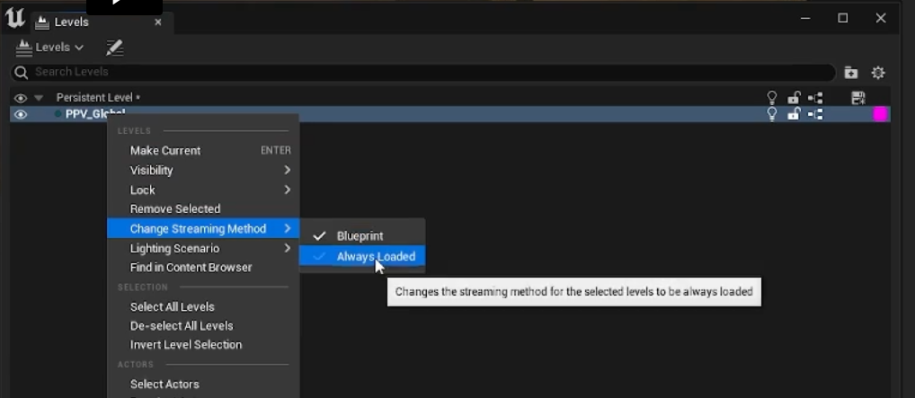915x398 pixels.
Task: Open the Visibility submenu
Action: coord(203,171)
